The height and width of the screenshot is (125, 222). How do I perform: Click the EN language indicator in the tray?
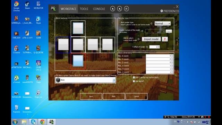pos(175,122)
